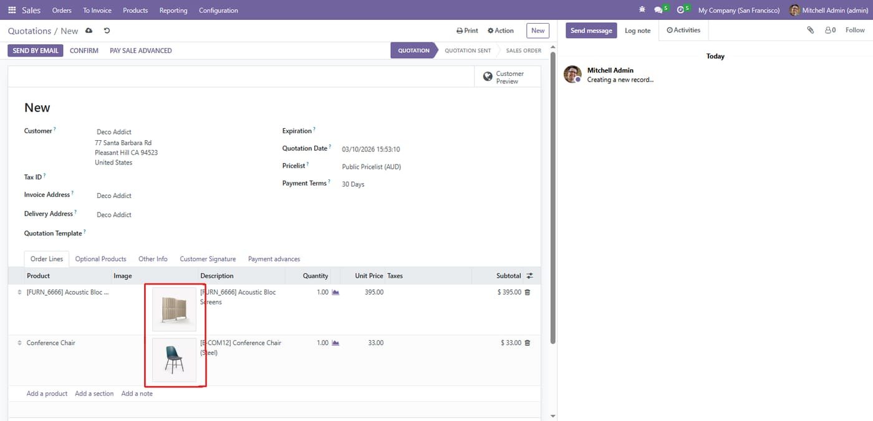Click the CONFIRM button

pos(84,50)
